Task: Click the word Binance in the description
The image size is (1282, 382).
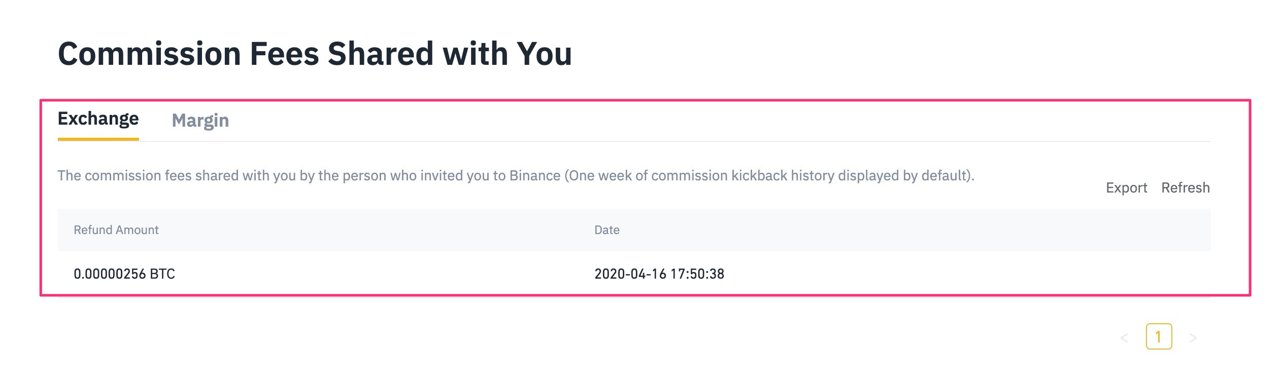Action: [x=535, y=176]
